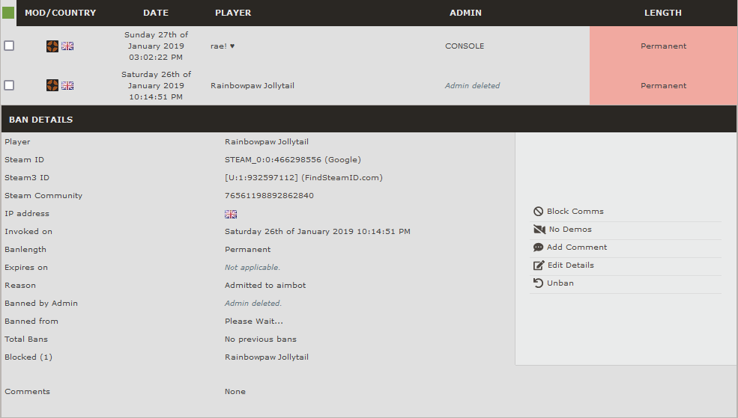The width and height of the screenshot is (738, 418).
Task: Click Not applicable expiry value
Action: coord(252,267)
